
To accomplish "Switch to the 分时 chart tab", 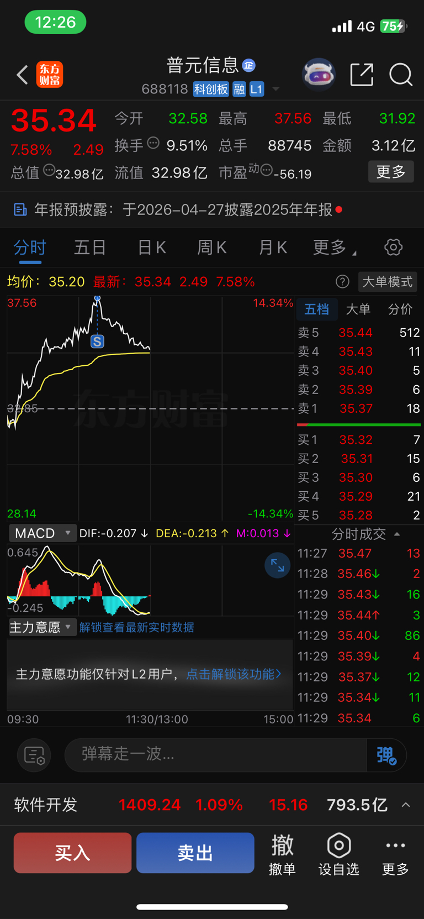I will (30, 248).
